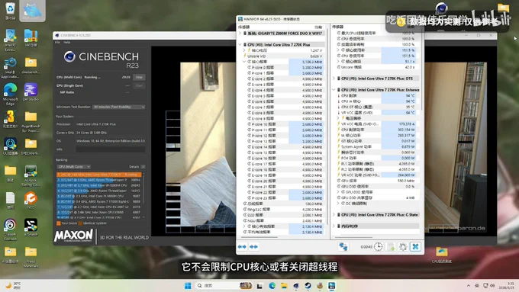Open Steam from the taskbar
Screen dimensions: 519x292
click(308, 286)
